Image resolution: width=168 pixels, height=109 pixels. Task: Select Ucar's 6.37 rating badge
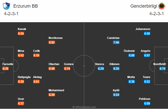coord(21,103)
